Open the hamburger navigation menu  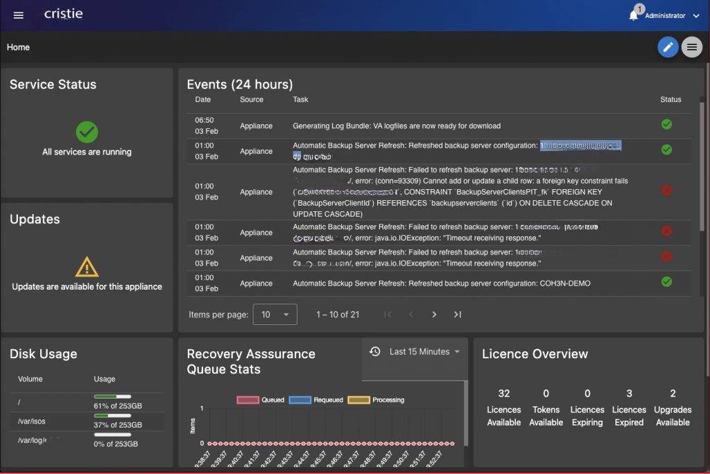(x=19, y=15)
